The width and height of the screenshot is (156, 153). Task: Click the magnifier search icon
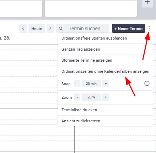(x=61, y=29)
